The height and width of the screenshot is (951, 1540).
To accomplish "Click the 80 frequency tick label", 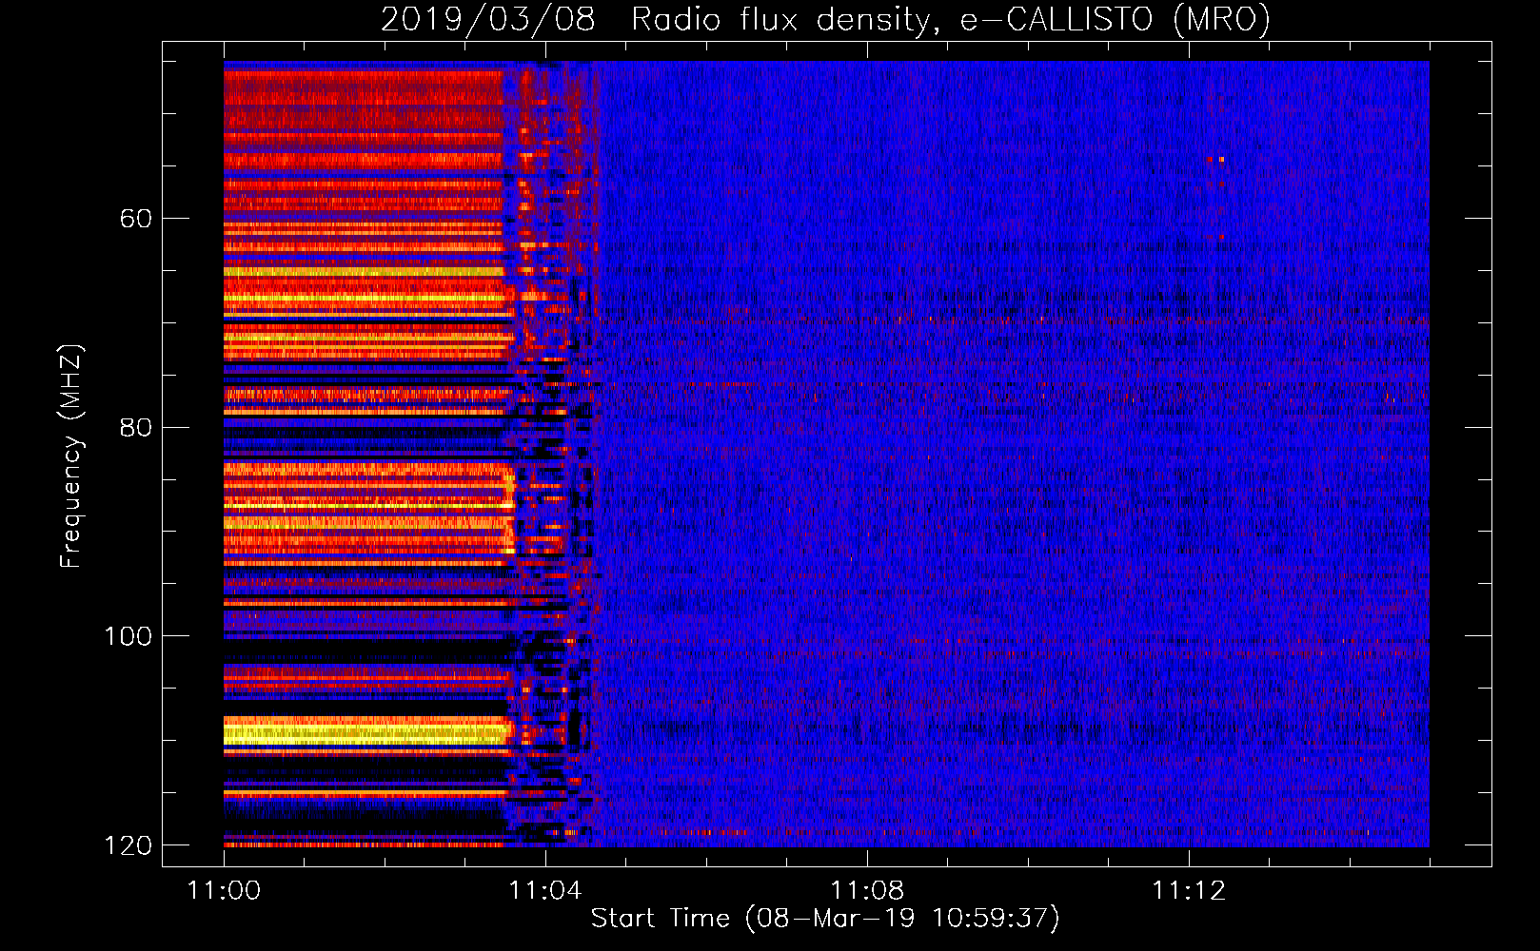I will (x=135, y=427).
